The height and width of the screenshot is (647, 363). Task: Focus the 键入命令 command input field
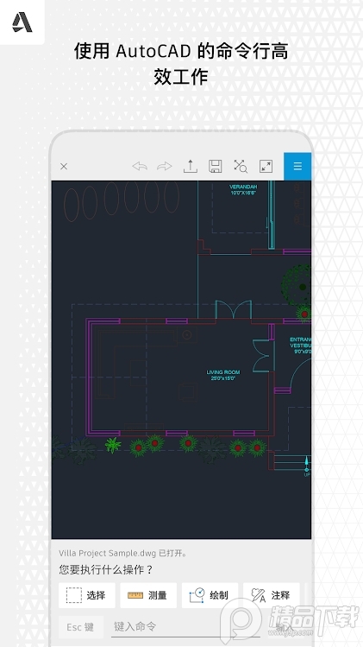187,627
